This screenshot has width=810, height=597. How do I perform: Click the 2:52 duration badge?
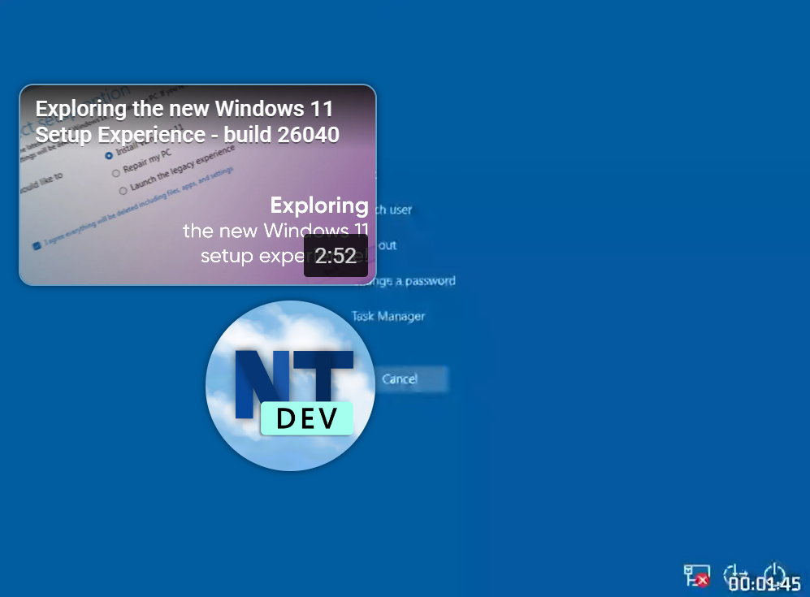tap(336, 256)
